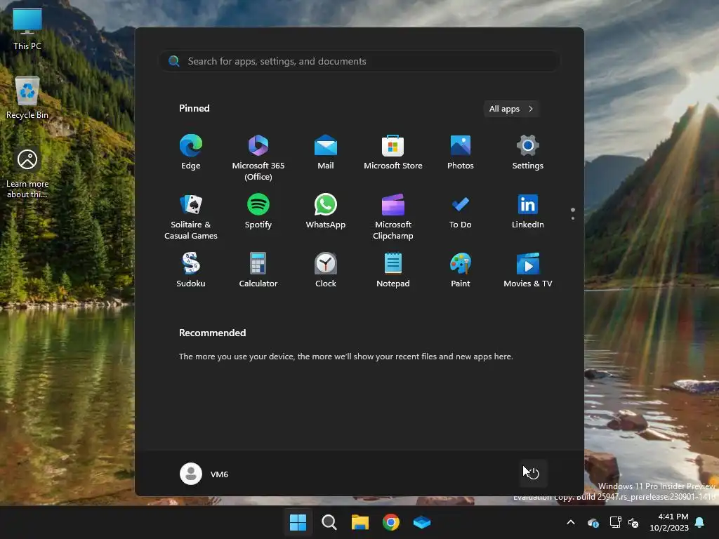Image resolution: width=719 pixels, height=539 pixels.
Task: Open the blue box app on taskbar
Action: 422,522
